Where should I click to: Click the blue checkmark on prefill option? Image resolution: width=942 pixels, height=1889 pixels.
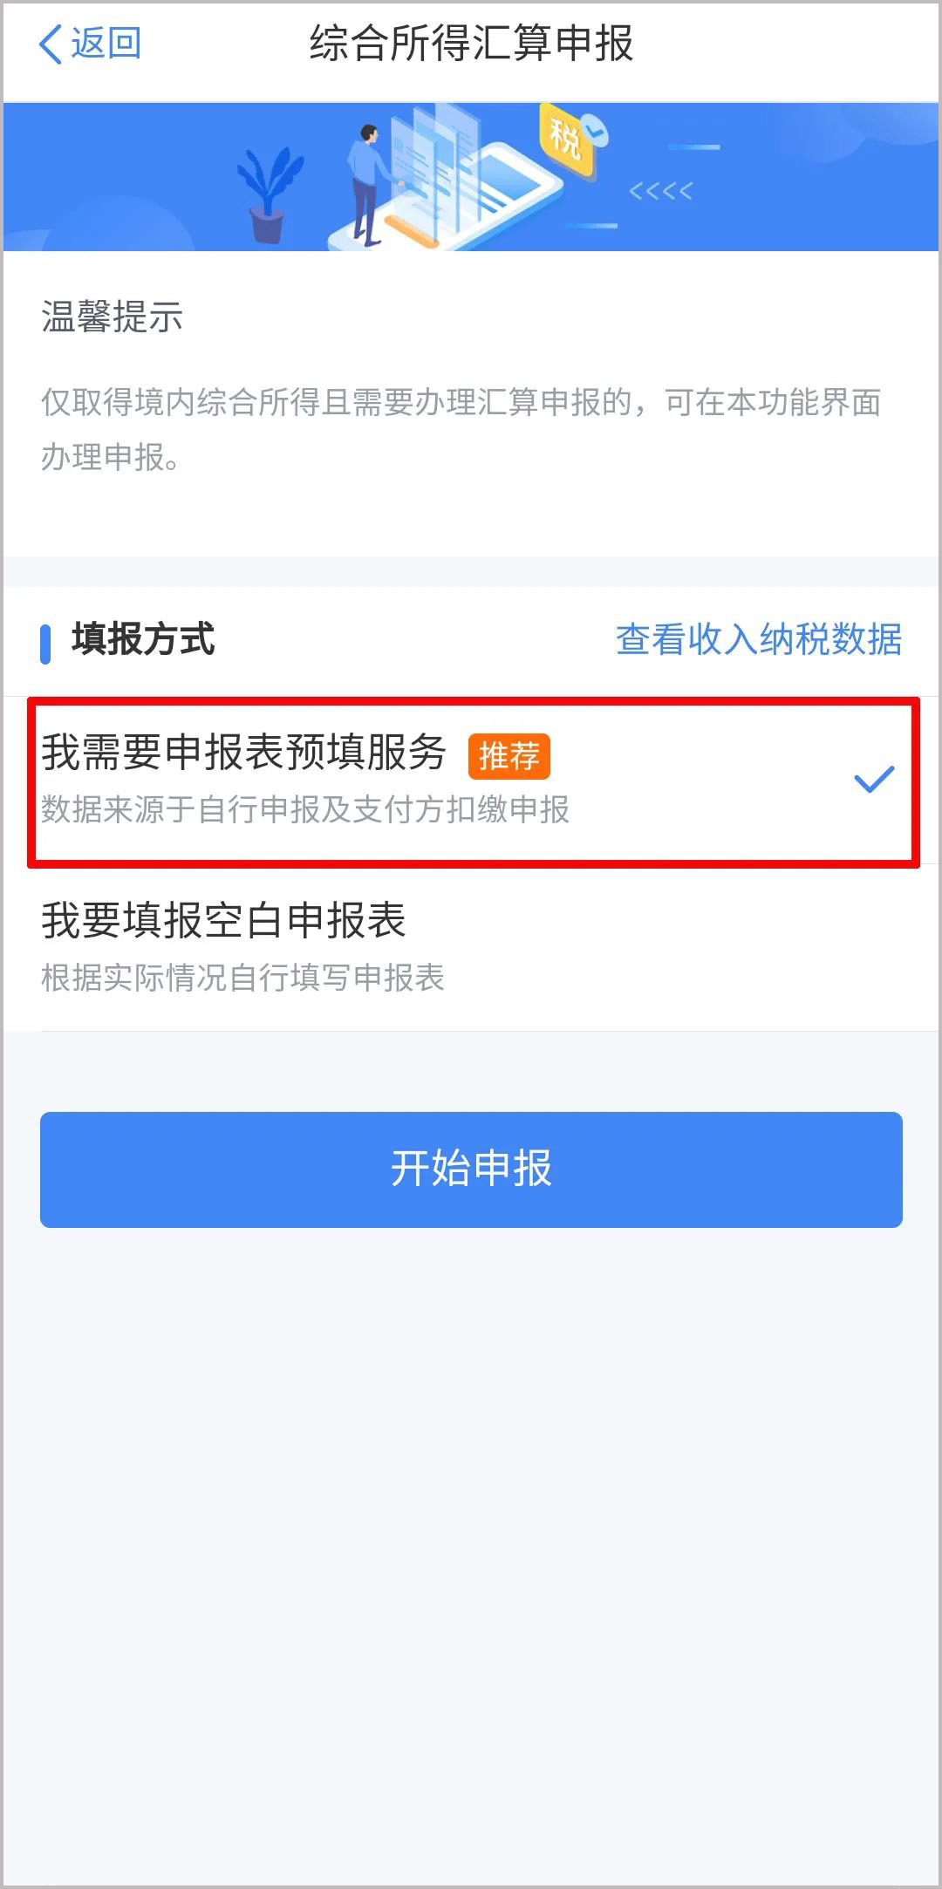click(874, 779)
